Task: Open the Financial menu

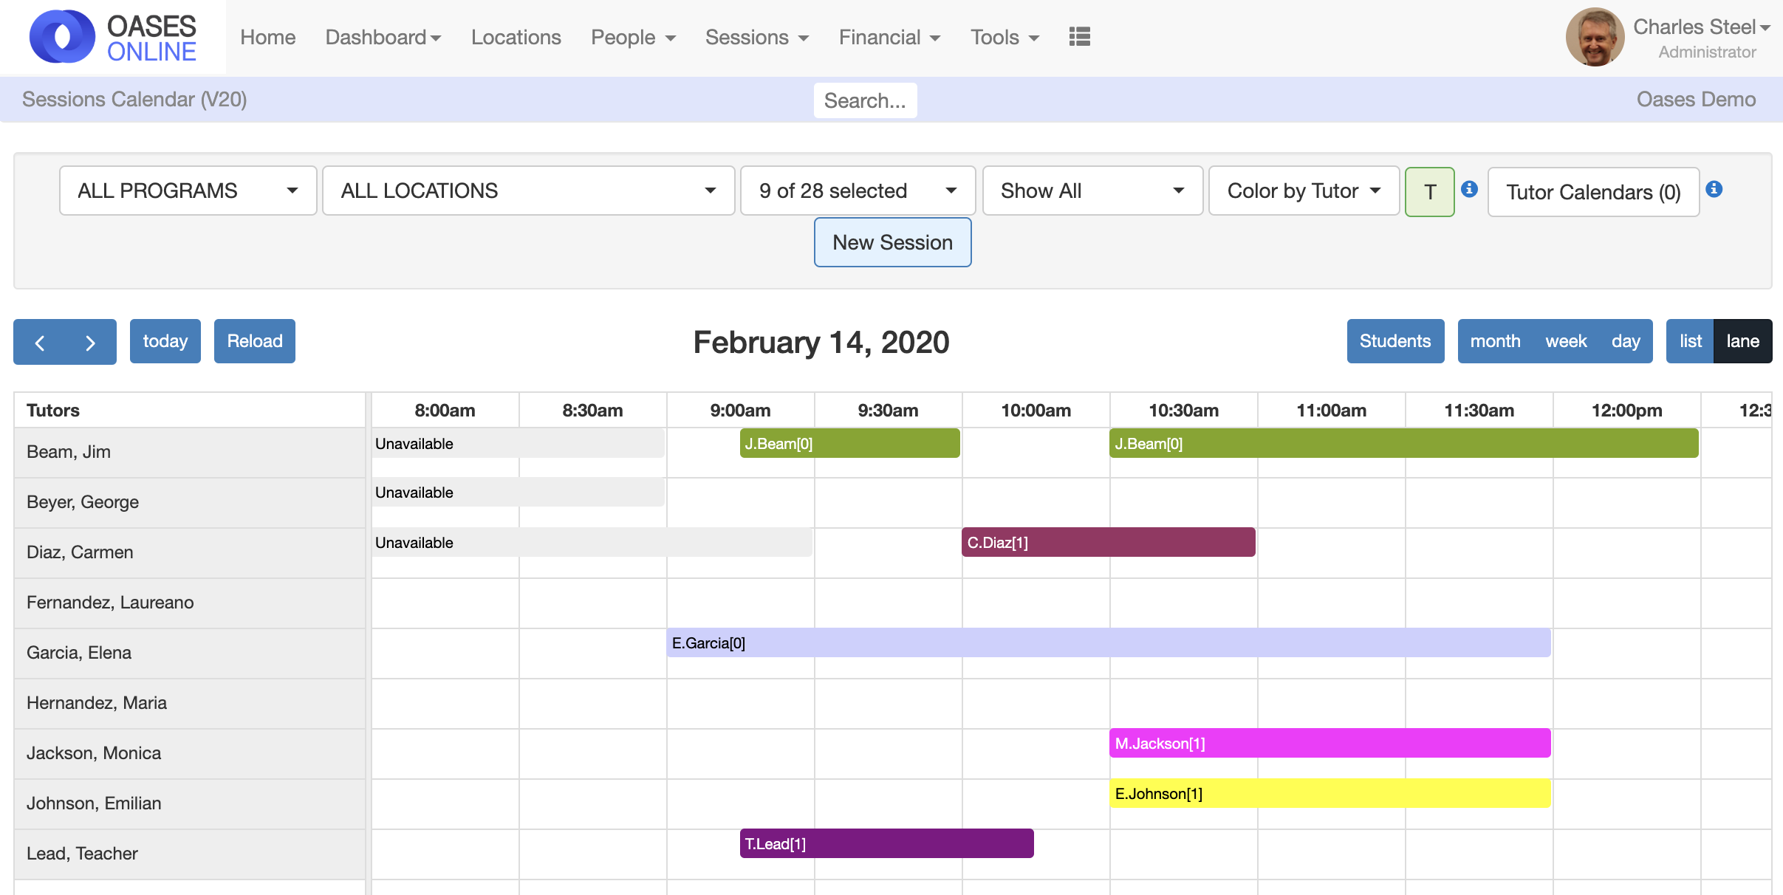Action: pos(889,37)
